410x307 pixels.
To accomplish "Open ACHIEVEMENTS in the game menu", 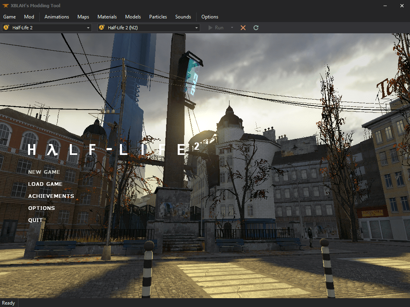I will 51,196.
